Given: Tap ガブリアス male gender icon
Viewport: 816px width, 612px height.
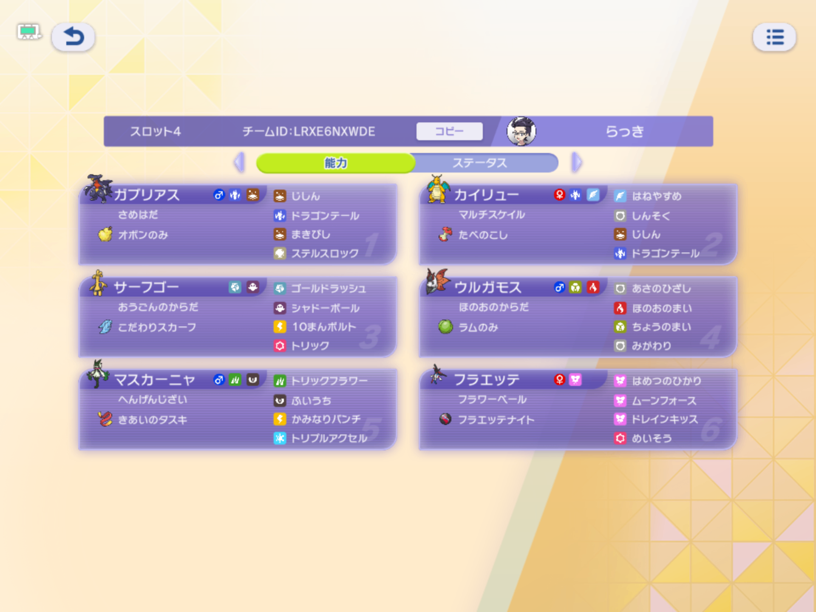Looking at the screenshot, I should point(218,195).
